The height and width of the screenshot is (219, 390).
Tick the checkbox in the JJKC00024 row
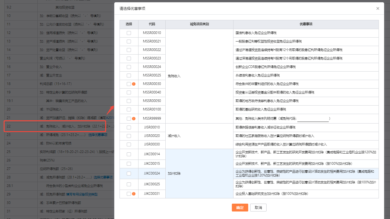tap(129, 174)
